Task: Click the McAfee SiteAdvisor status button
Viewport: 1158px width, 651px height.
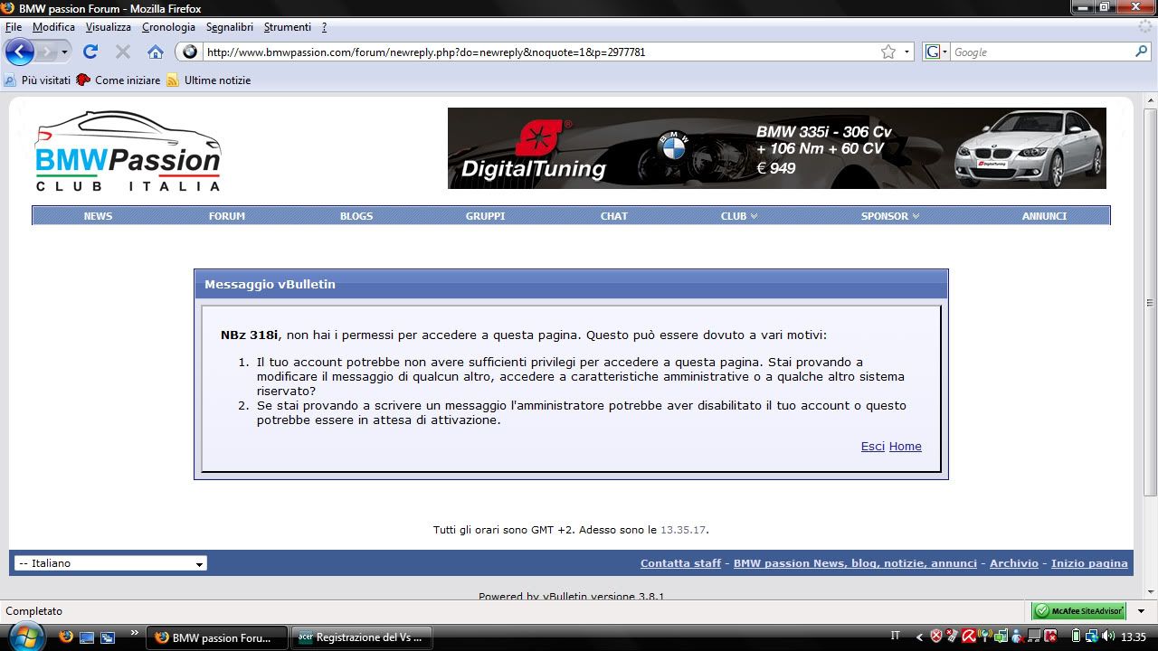Action: 1079,611
